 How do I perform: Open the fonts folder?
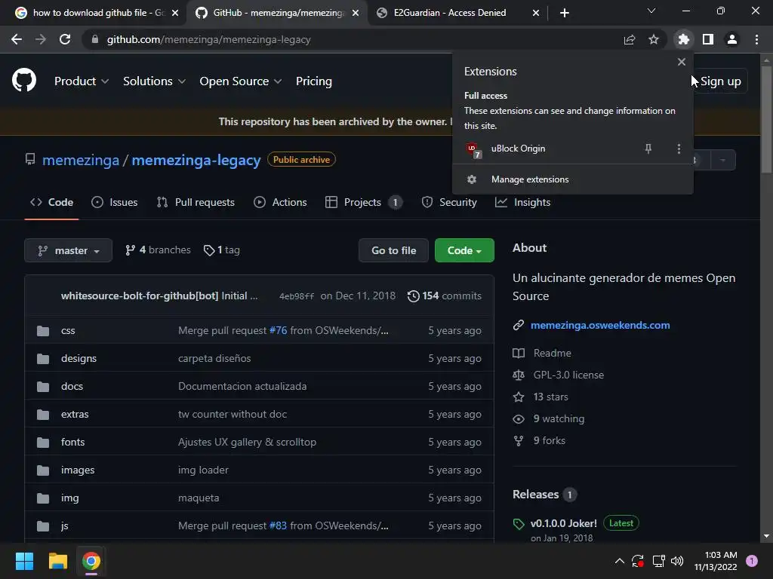[x=73, y=442]
